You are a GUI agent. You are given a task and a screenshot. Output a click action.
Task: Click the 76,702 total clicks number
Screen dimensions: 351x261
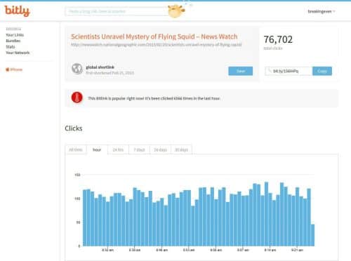[x=278, y=39]
